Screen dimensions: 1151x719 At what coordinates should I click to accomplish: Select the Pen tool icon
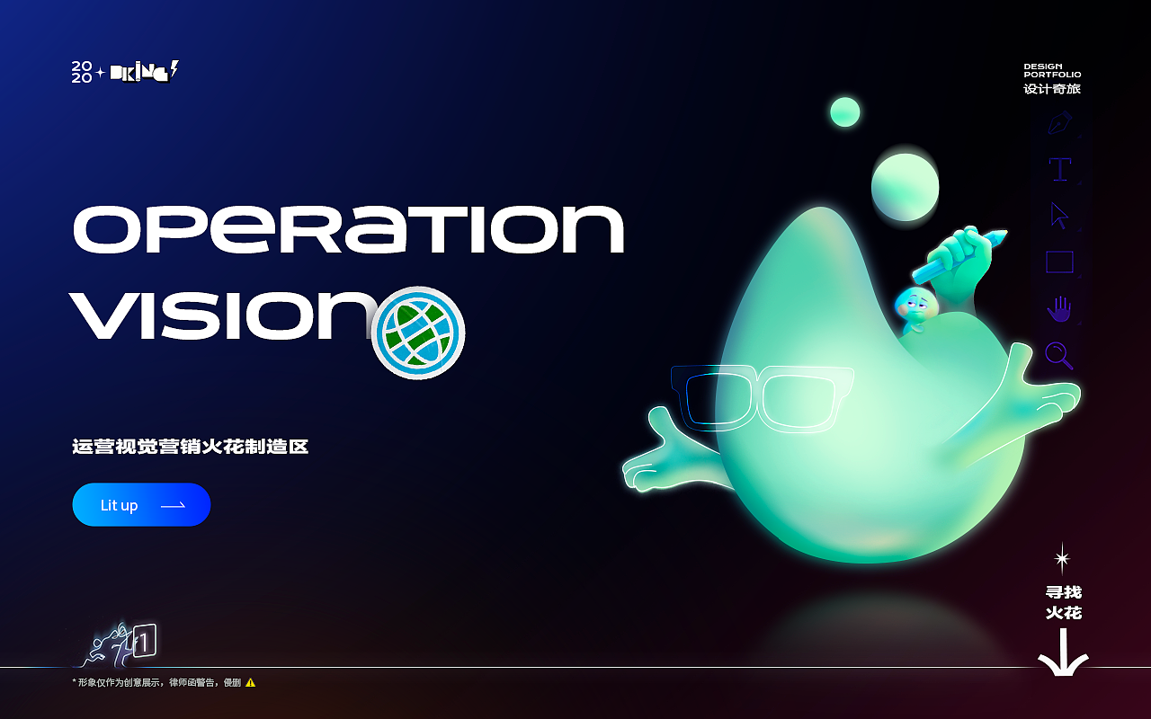pyautogui.click(x=1060, y=122)
